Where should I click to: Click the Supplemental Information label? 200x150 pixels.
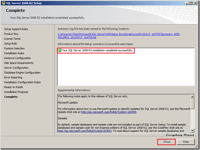click(x=74, y=90)
